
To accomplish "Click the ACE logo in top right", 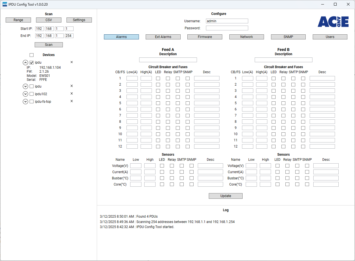I will (x=333, y=22).
